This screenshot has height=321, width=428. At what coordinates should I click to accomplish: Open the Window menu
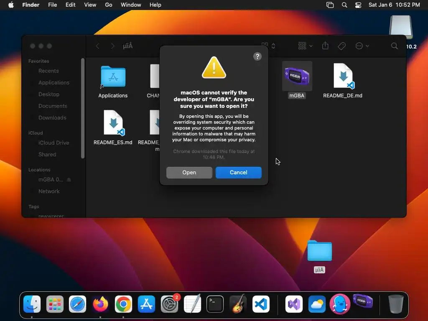131,5
